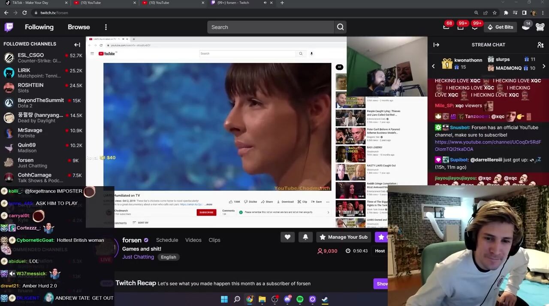Show previous gift leaderboard entries
The width and height of the screenshot is (549, 306).
433,66
